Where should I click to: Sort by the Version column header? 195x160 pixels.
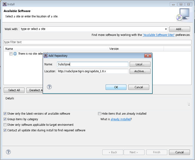[136, 49]
